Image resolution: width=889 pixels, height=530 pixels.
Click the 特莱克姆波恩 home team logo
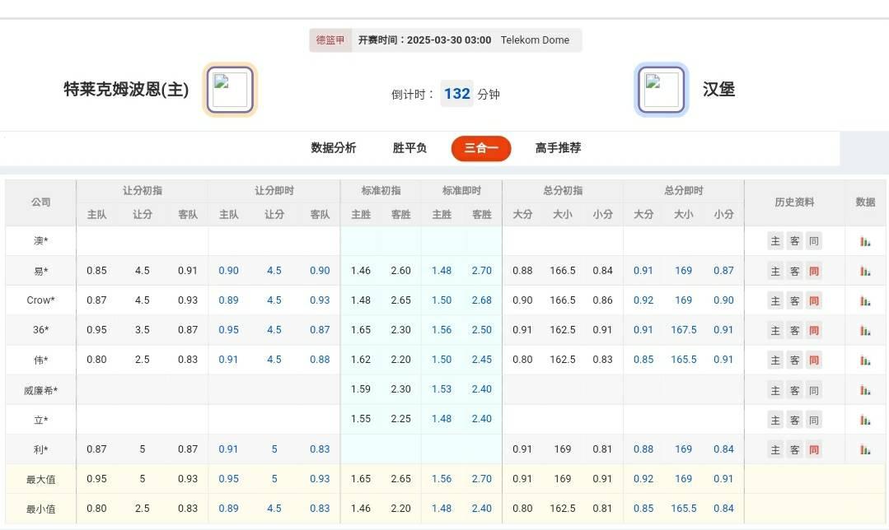pyautogui.click(x=230, y=90)
